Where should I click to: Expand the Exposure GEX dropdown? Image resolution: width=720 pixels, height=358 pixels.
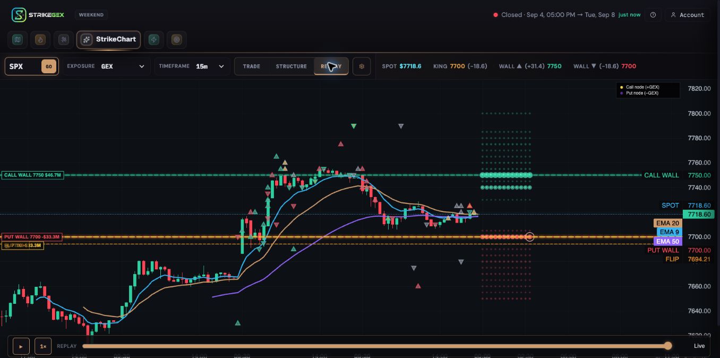106,66
